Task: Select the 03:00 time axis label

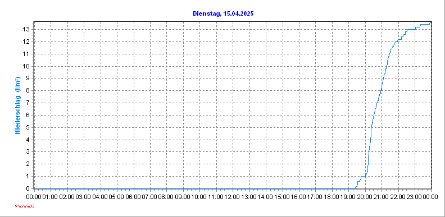Action: tap(84, 197)
